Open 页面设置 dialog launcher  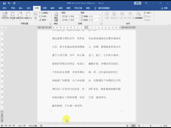50,24
